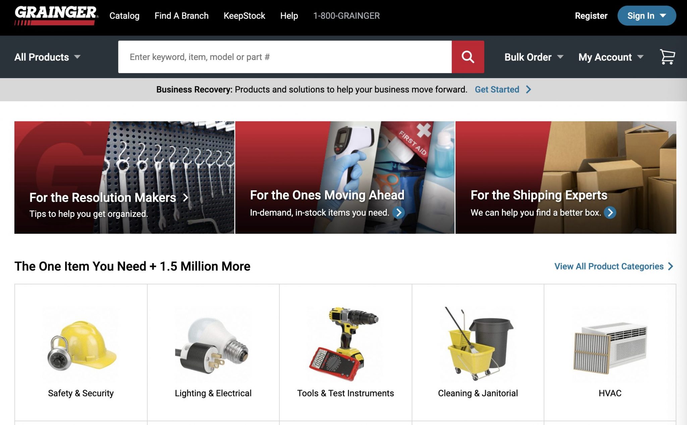The height and width of the screenshot is (425, 687).
Task: Click the red search magnifier button
Action: 468,57
